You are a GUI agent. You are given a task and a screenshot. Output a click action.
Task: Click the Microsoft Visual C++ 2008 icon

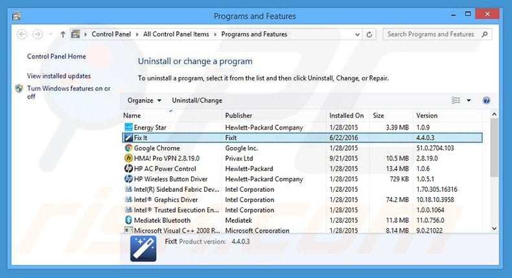click(129, 230)
